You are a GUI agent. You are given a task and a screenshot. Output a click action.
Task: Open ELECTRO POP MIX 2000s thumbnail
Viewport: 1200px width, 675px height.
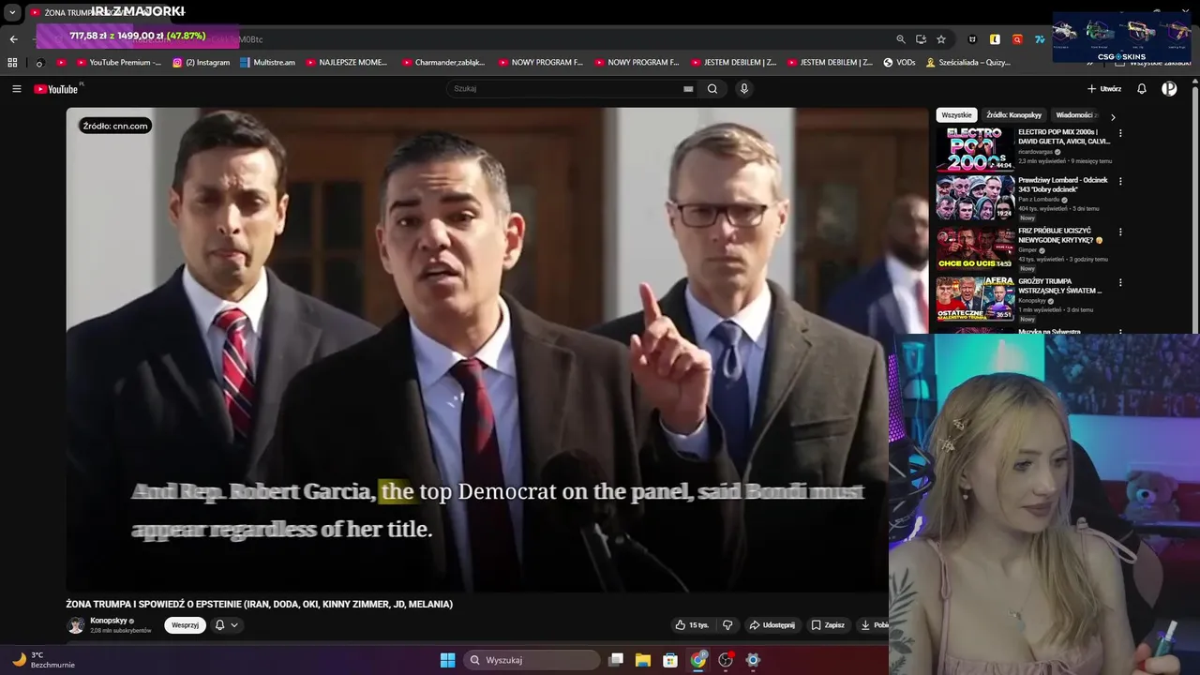[975, 148]
